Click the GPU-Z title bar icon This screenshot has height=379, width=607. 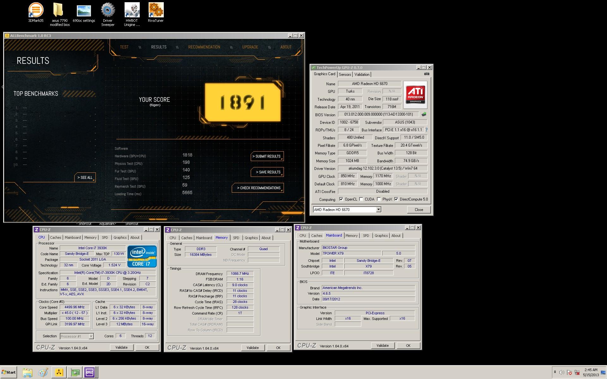313,68
